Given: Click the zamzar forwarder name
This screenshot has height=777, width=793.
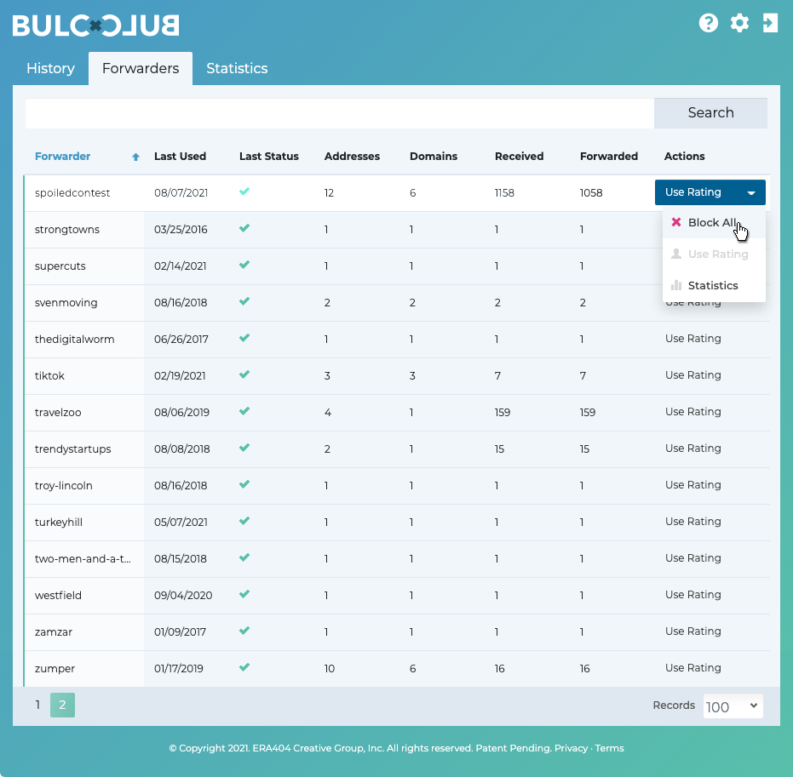Looking at the screenshot, I should tap(54, 632).
